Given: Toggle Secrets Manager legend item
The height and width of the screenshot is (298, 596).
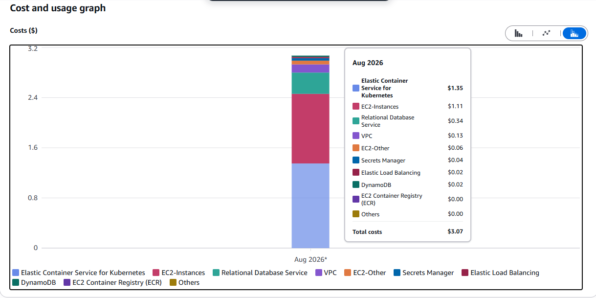Looking at the screenshot, I should coord(424,273).
